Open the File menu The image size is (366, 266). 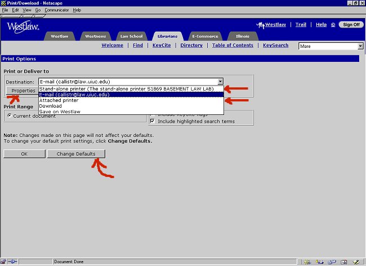[5, 10]
